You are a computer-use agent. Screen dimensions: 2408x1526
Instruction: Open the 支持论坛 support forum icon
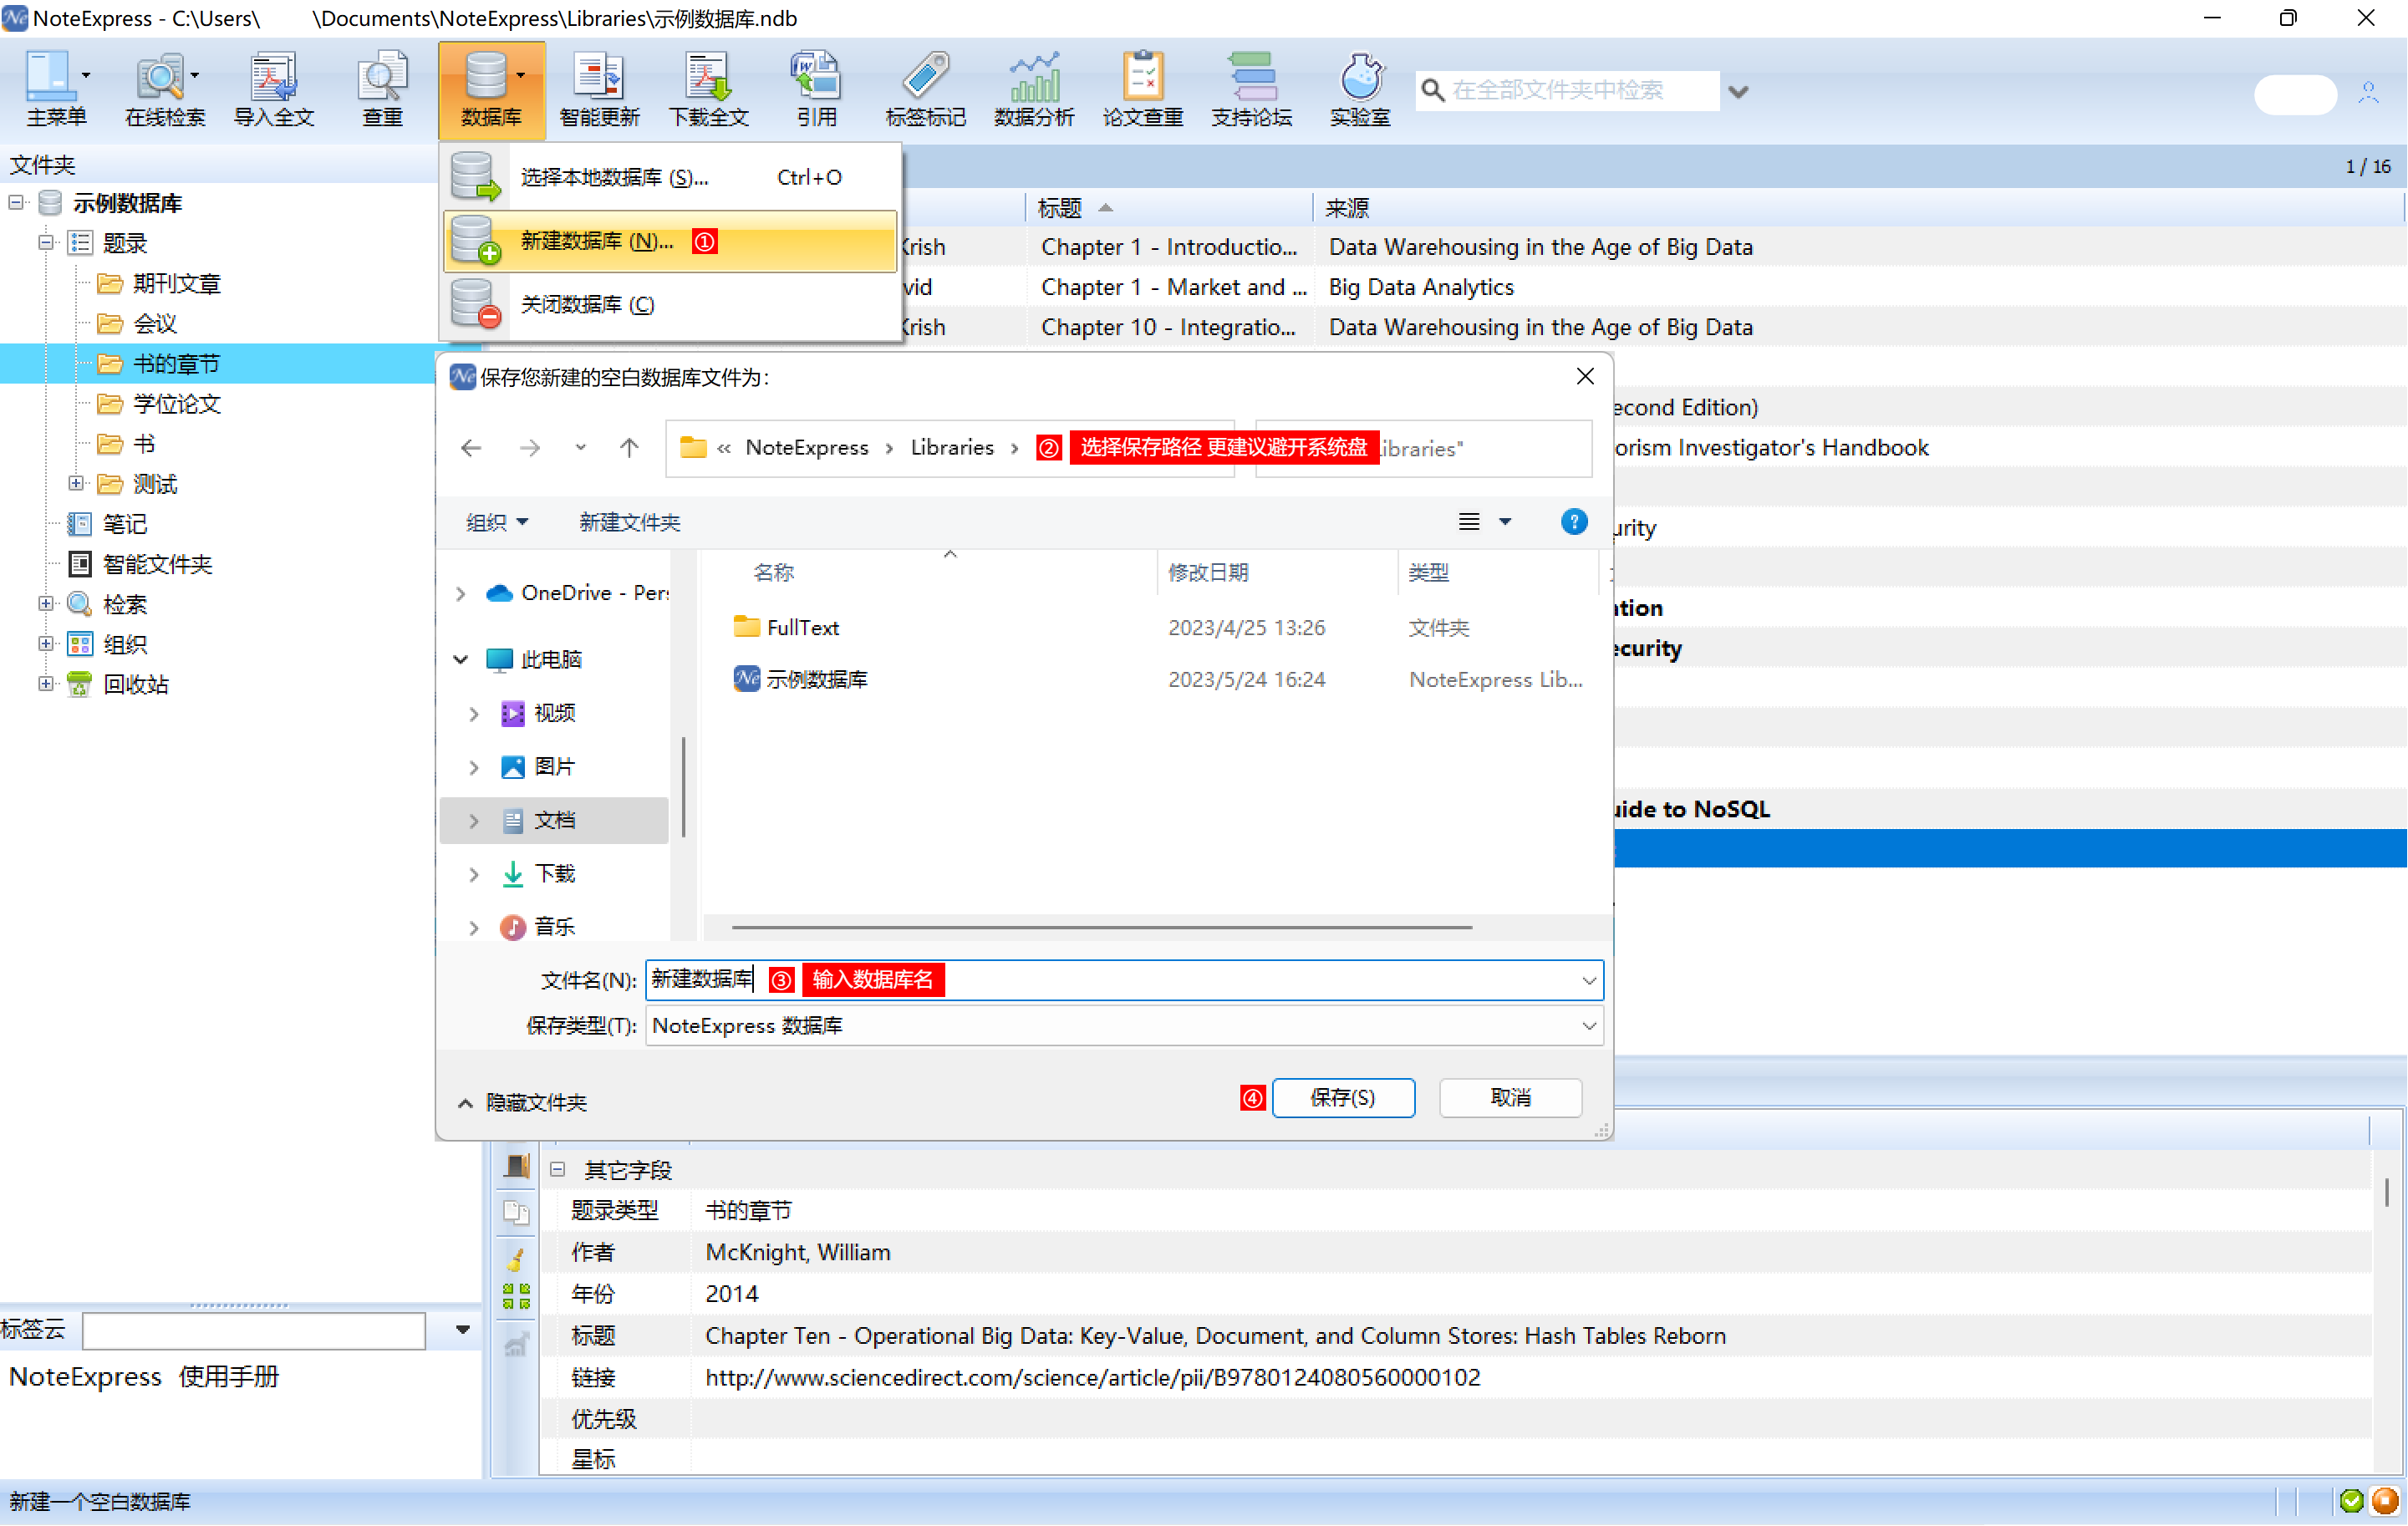[x=1251, y=88]
